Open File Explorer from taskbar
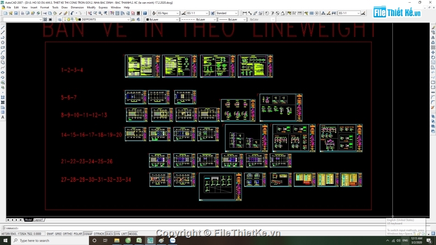The image size is (436, 245). coord(117,240)
